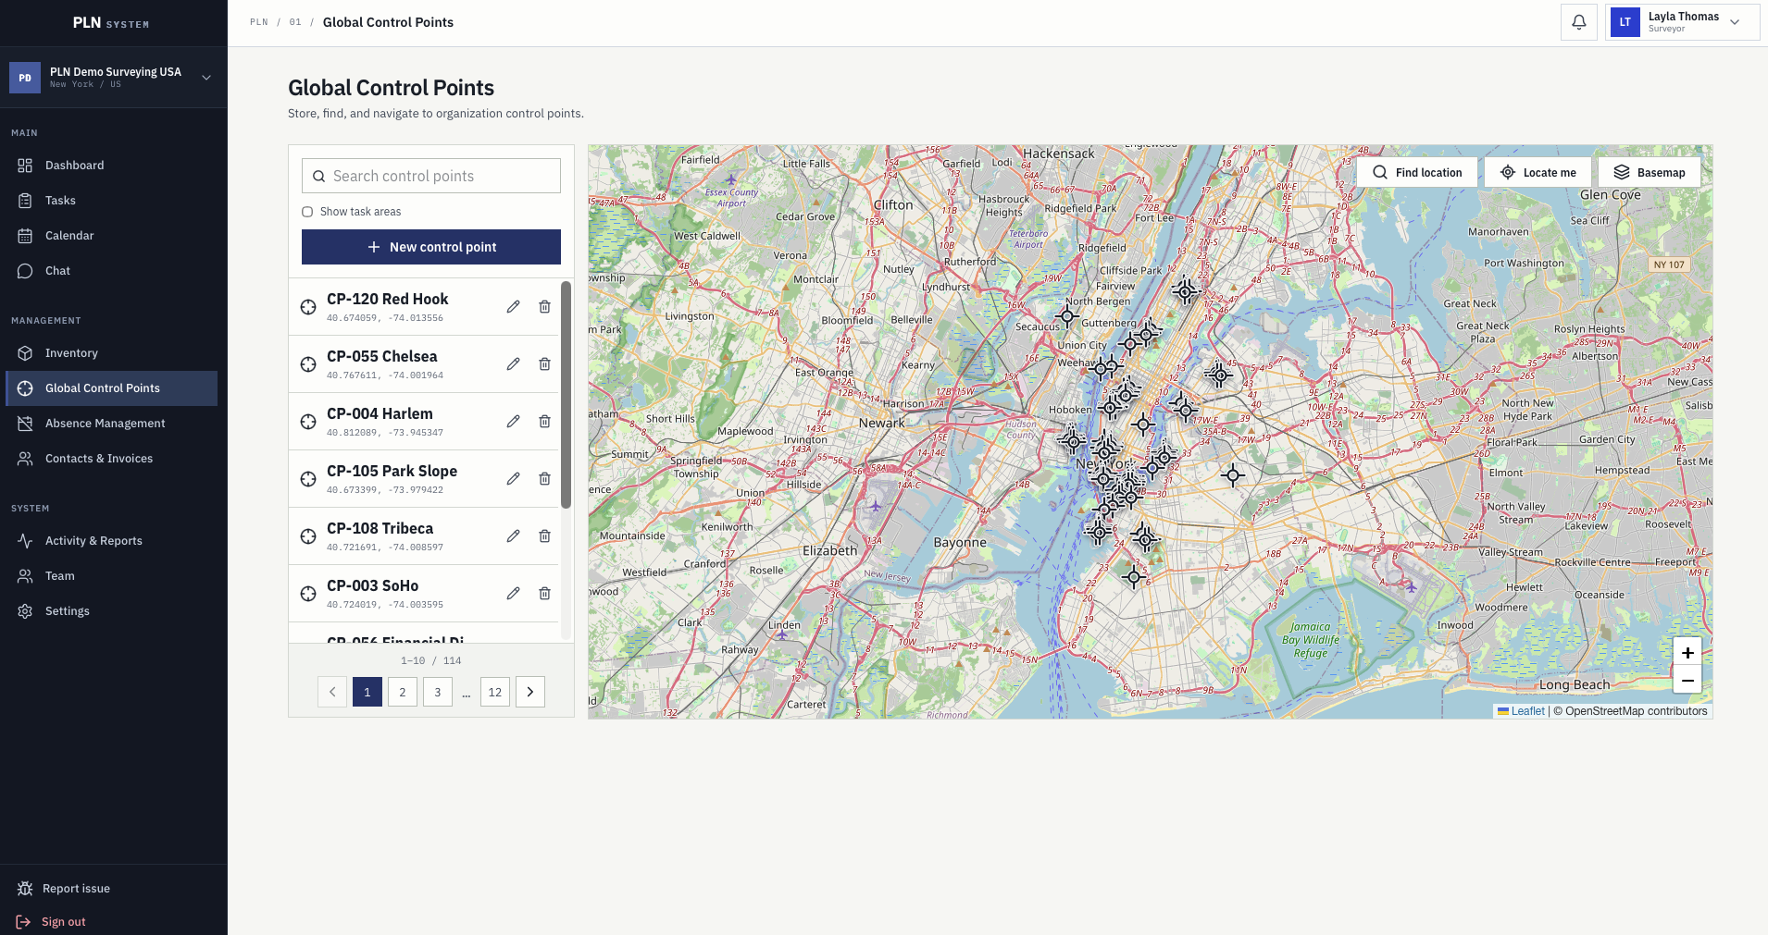Click PLN breadcrumb link
The width and height of the screenshot is (1768, 935).
coord(259,22)
